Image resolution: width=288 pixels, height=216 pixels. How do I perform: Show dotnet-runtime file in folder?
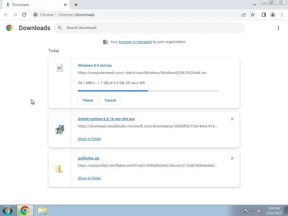pyautogui.click(x=89, y=139)
